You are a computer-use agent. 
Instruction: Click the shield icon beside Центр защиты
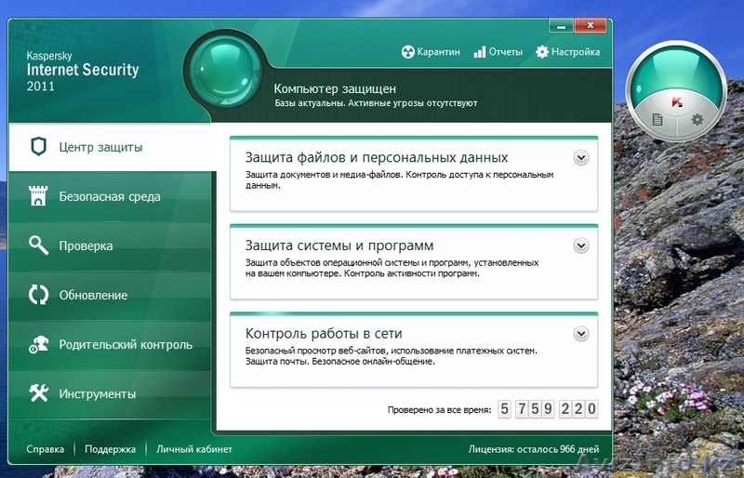[38, 147]
